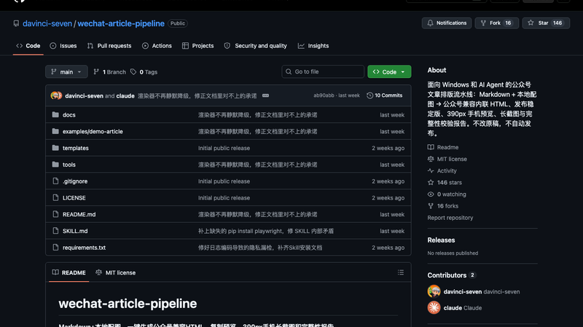This screenshot has width=583, height=327.
Task: Open the .gitignore file
Action: click(75, 181)
